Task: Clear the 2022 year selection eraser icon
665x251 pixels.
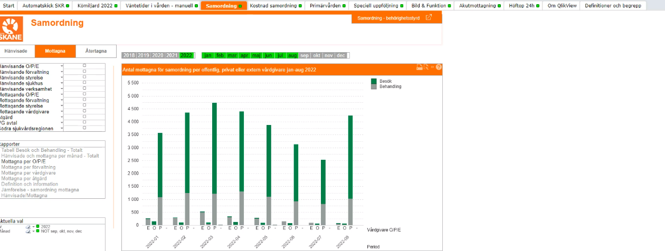Action: coord(28,226)
